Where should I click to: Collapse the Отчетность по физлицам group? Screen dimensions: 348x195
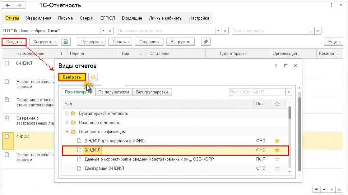tap(67, 131)
